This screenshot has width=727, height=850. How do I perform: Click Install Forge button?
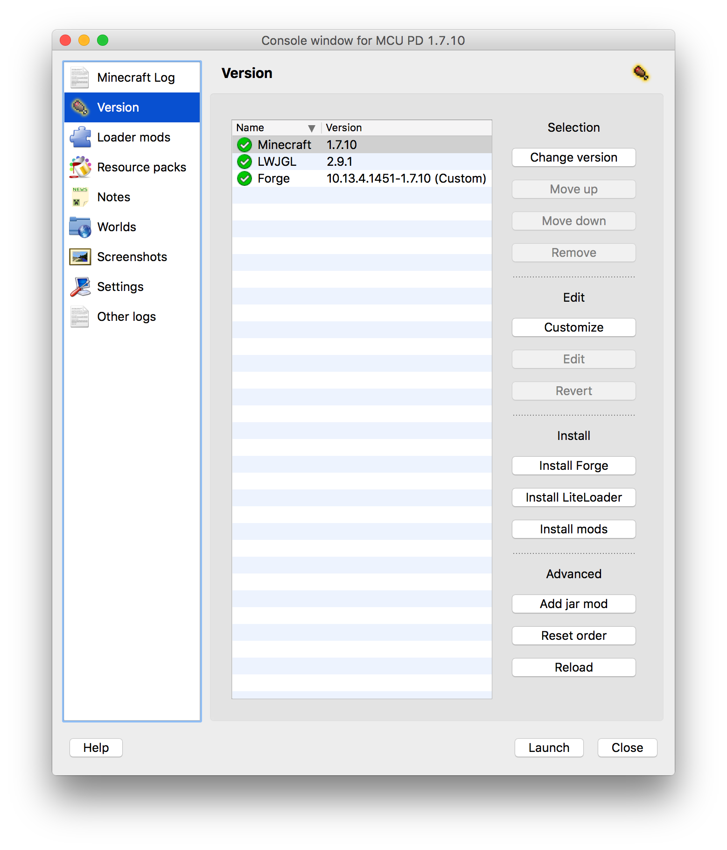[x=574, y=466]
